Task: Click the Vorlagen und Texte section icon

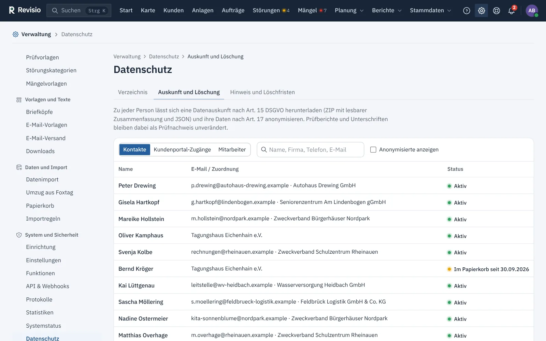Action: (19, 100)
